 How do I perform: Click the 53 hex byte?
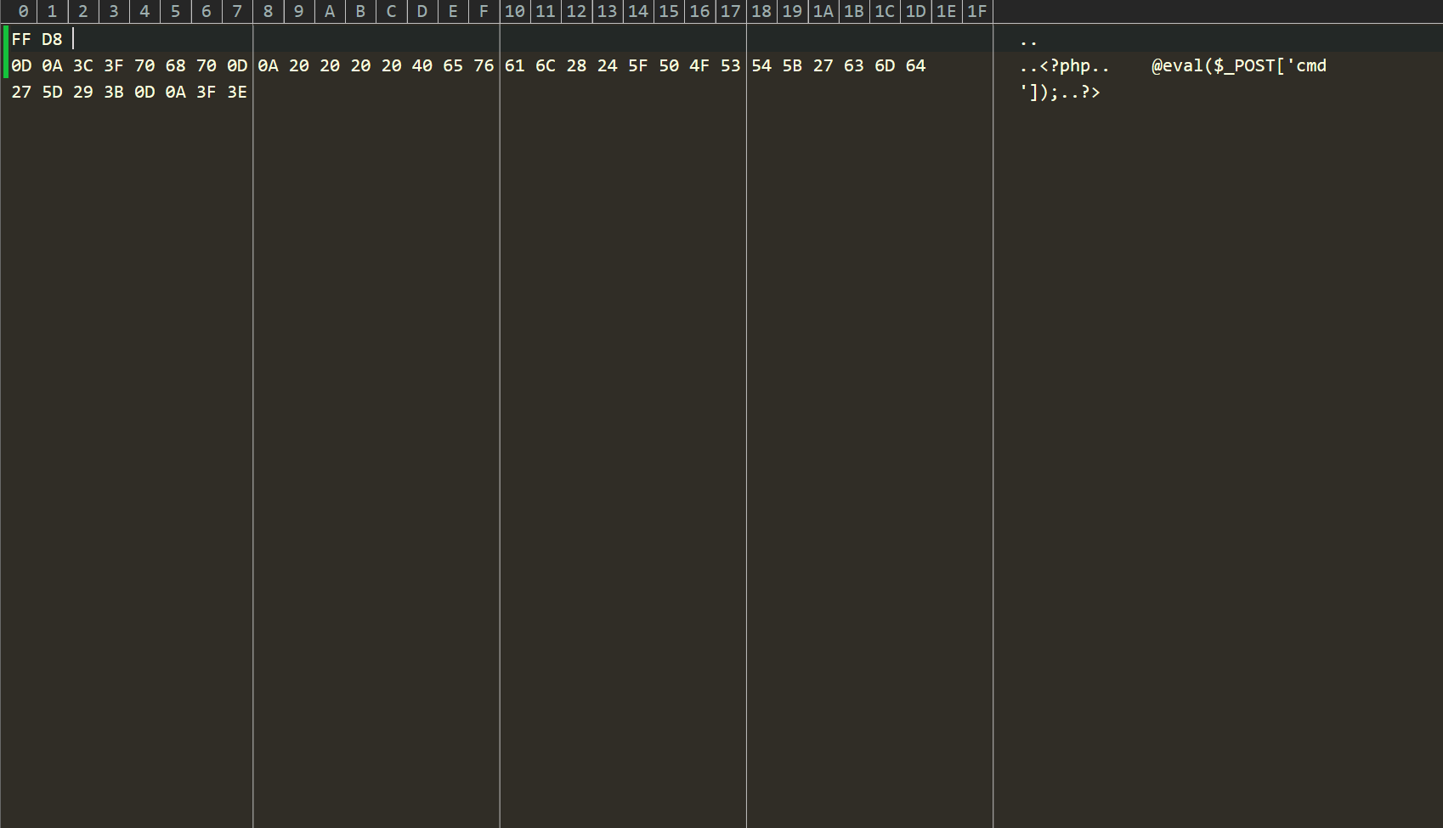(x=730, y=65)
